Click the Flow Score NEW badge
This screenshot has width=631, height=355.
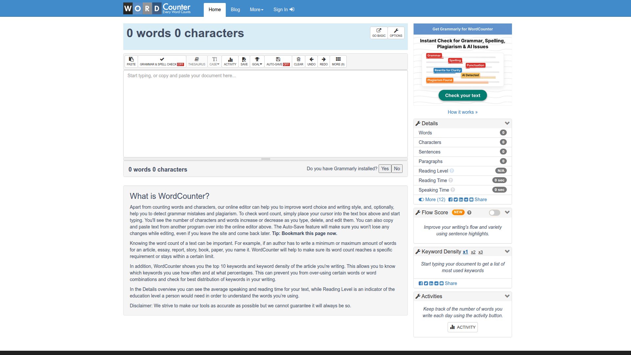point(458,212)
